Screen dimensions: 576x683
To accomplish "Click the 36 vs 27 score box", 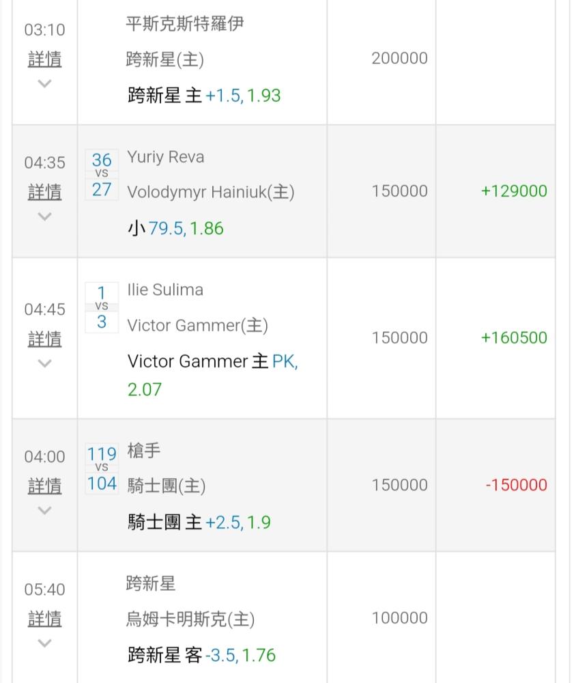I will tap(102, 175).
